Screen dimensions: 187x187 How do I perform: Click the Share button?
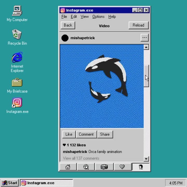pyautogui.click(x=105, y=135)
